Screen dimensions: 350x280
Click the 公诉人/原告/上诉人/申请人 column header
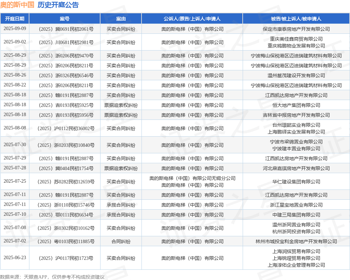point(192,19)
